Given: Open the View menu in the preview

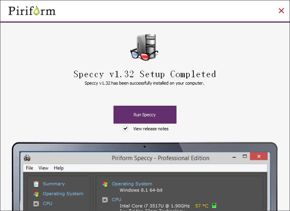Looking at the screenshot, I should point(43,168).
